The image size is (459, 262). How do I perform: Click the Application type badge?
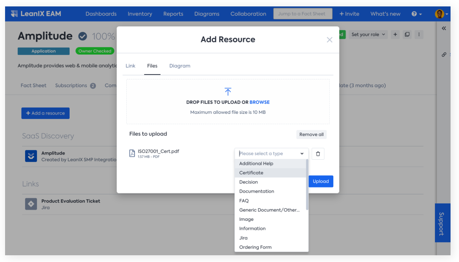coord(44,51)
